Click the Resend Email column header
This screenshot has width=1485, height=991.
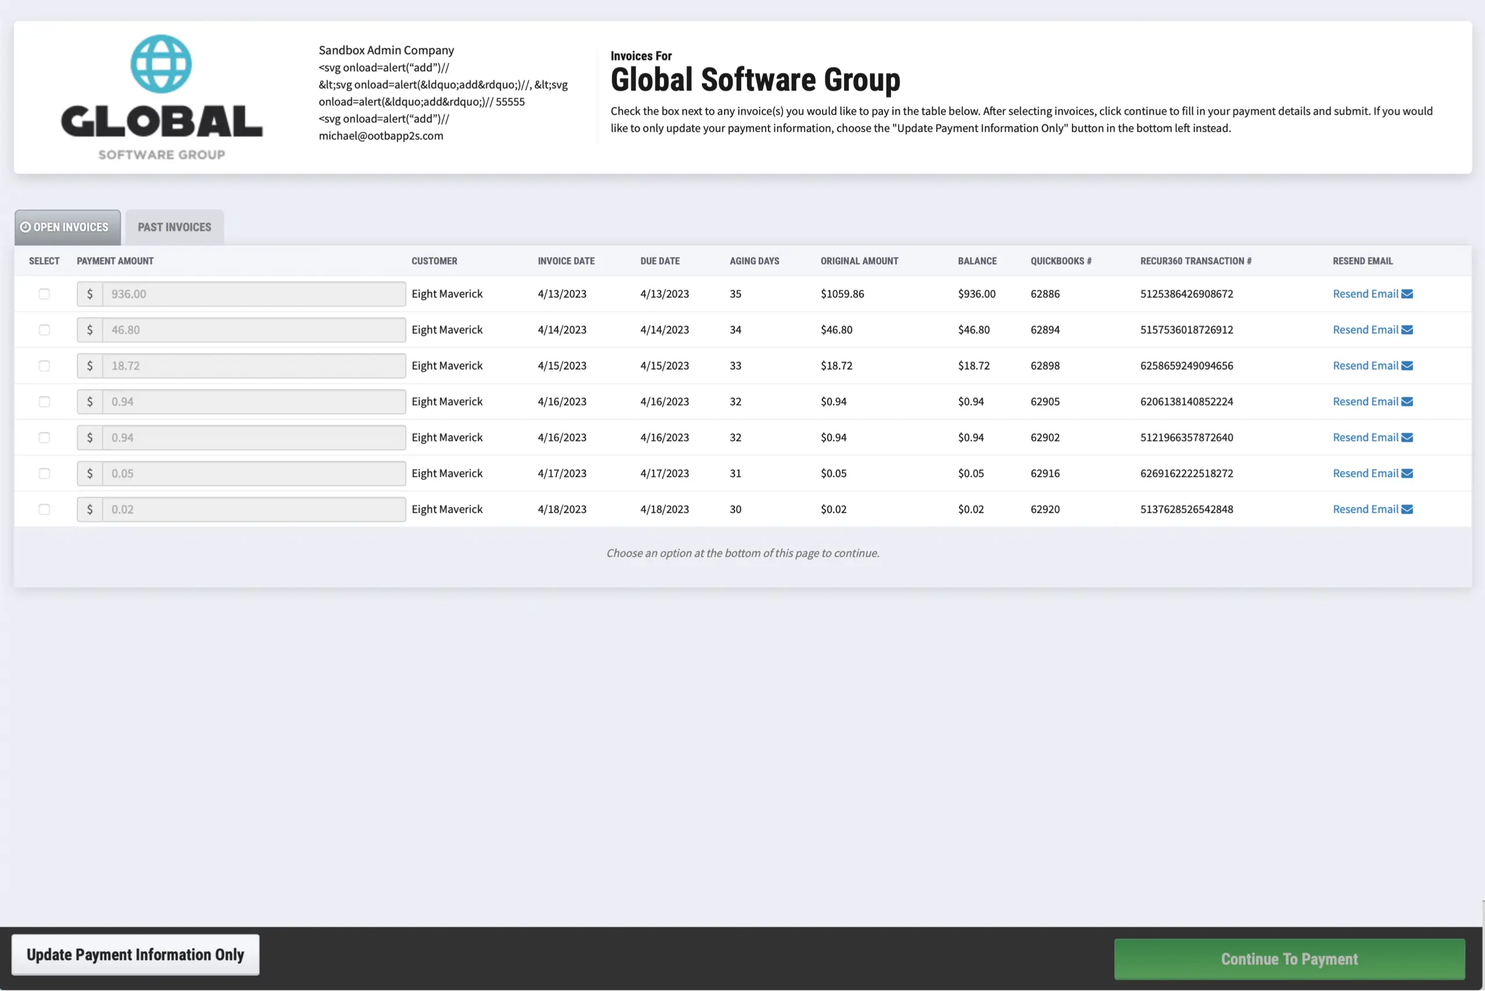(1363, 262)
